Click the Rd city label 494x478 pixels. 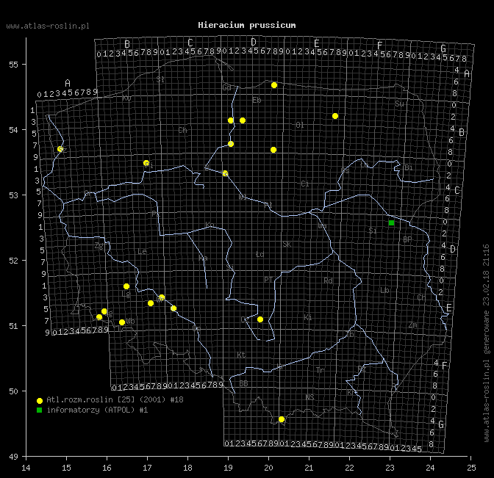click(x=329, y=280)
